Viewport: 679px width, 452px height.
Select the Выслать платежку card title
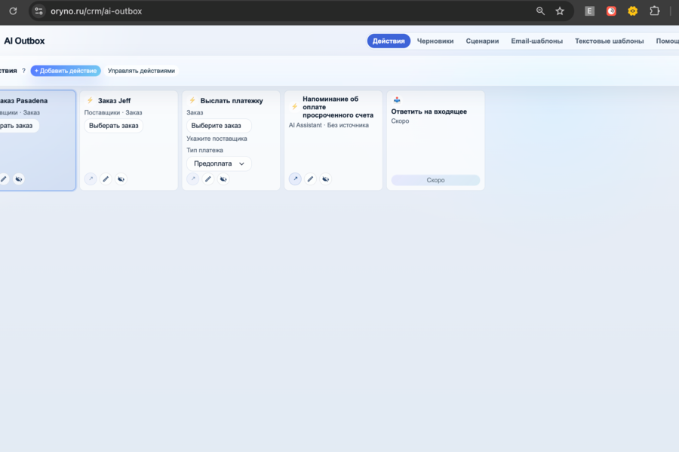coord(232,100)
